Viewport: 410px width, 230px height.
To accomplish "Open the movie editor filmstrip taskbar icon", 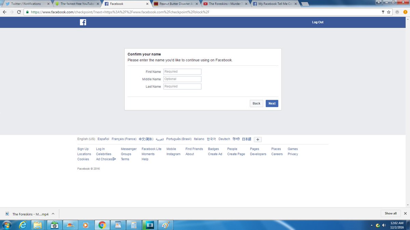I will (149, 225).
